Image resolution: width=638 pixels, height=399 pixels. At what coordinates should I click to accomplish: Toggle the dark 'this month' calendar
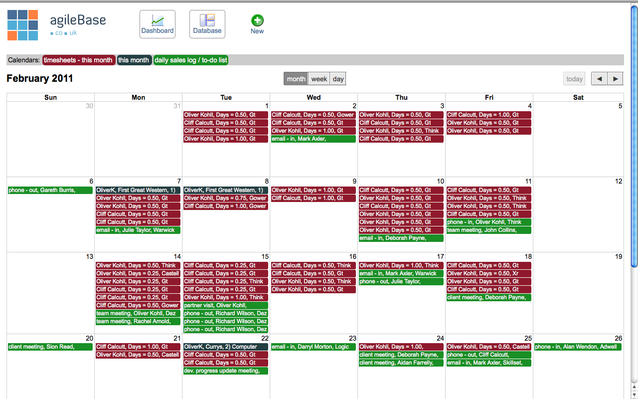click(134, 60)
